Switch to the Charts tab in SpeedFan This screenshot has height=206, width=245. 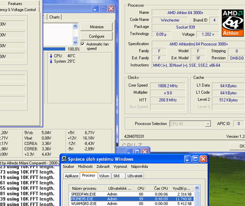tap(54, 17)
